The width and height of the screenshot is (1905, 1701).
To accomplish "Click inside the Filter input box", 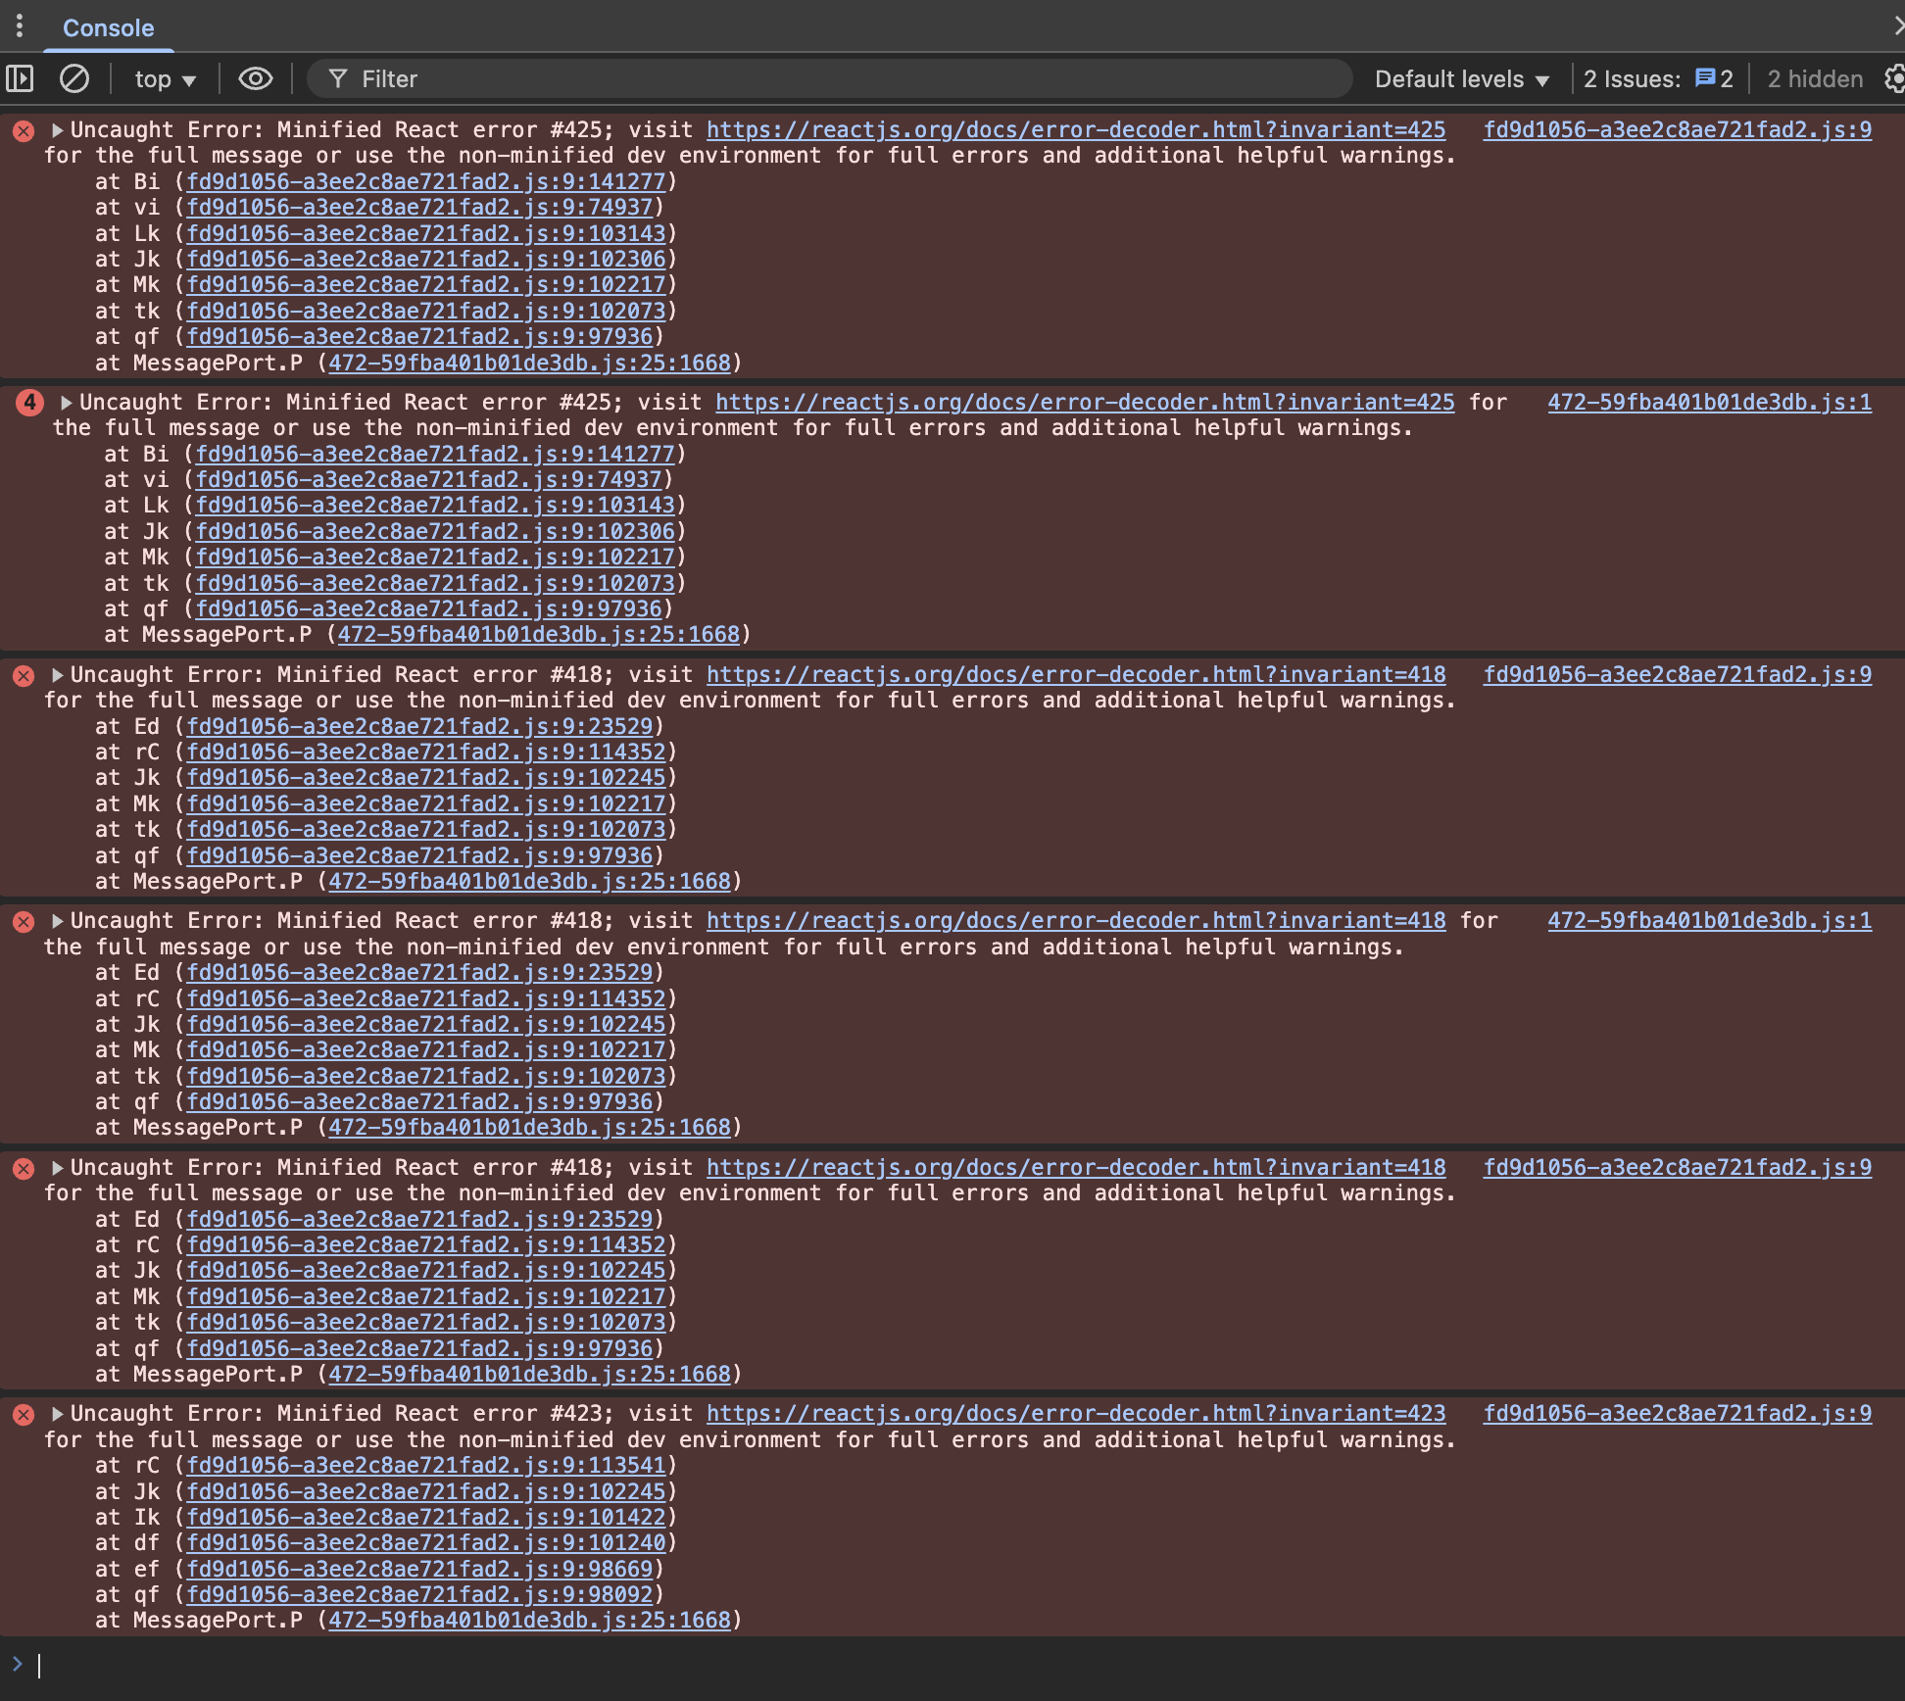I will [x=686, y=78].
